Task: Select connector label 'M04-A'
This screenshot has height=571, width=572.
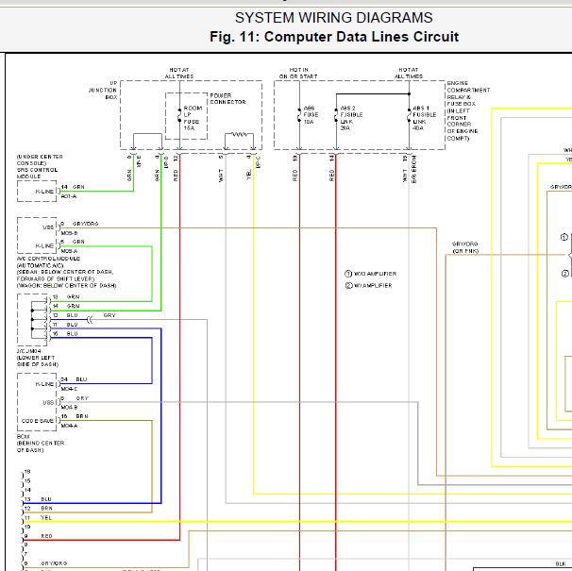Action: click(69, 426)
